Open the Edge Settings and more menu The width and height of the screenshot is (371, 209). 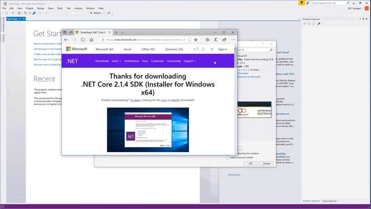[233, 40]
